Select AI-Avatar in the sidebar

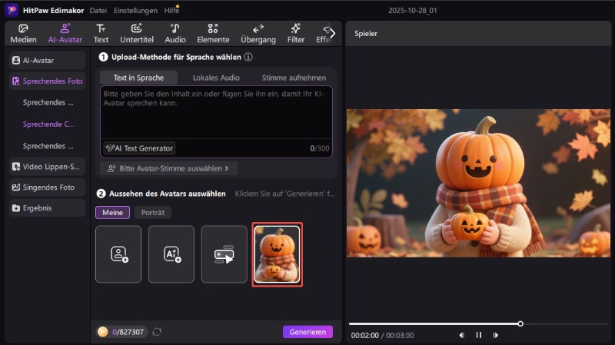[x=47, y=61]
